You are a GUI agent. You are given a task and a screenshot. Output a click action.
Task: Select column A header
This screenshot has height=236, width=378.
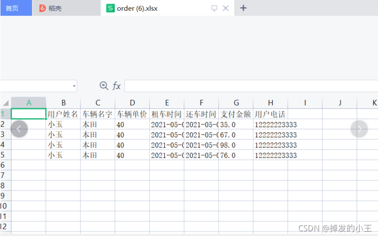coord(29,103)
